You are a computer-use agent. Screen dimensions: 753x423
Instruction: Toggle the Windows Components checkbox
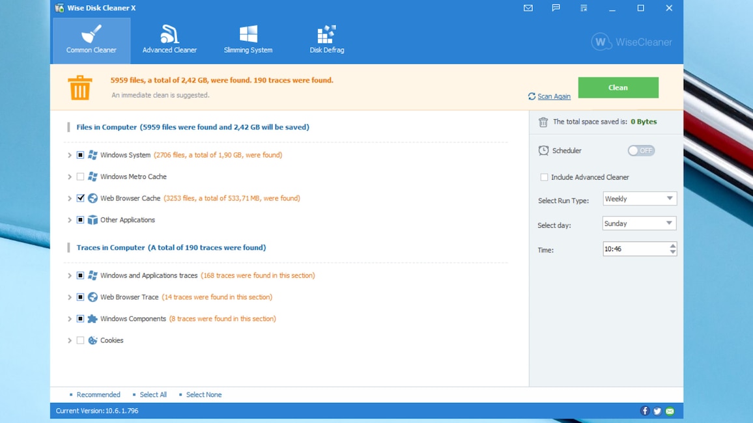tap(80, 318)
